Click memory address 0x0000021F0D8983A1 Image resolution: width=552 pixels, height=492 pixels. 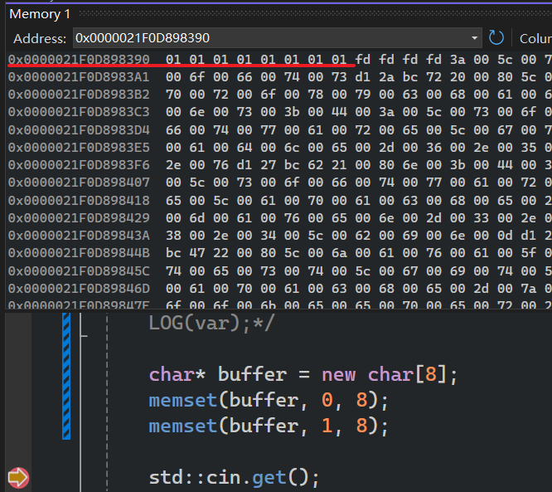click(79, 77)
